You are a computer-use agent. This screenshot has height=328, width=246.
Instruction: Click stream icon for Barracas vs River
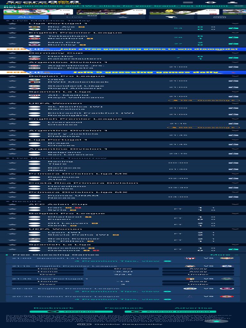pos(234,169)
